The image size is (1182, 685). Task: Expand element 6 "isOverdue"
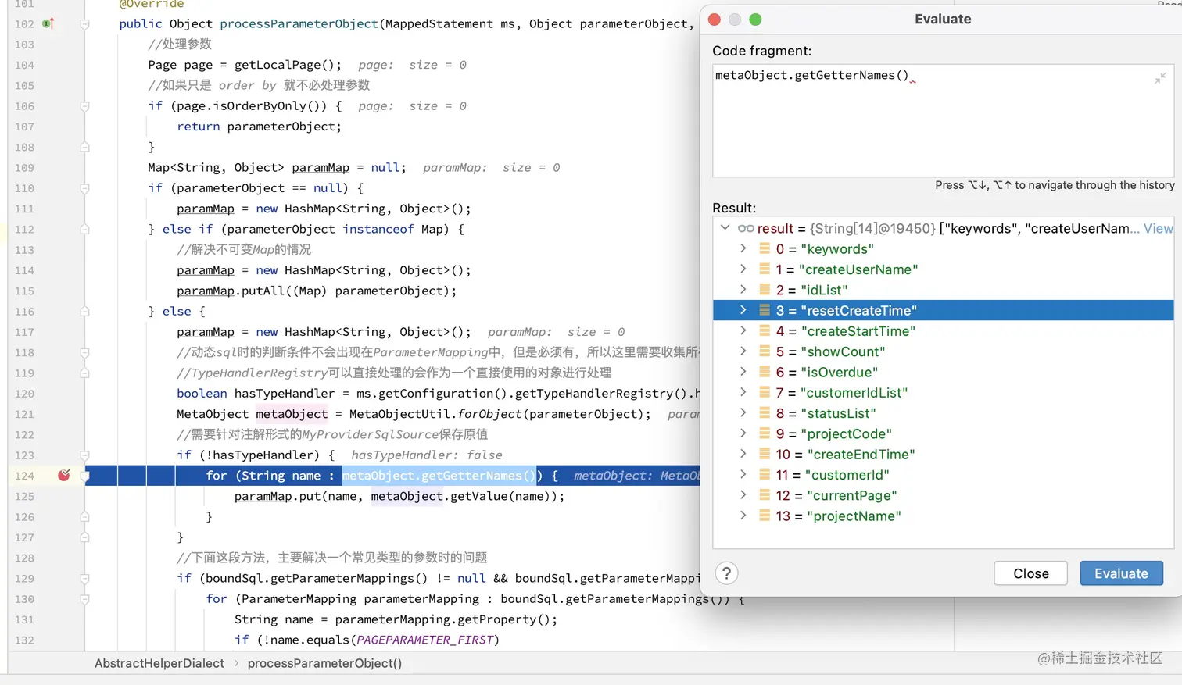[x=743, y=372]
